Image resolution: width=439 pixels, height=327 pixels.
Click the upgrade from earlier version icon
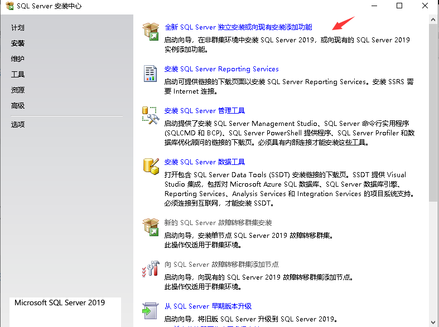(x=151, y=310)
